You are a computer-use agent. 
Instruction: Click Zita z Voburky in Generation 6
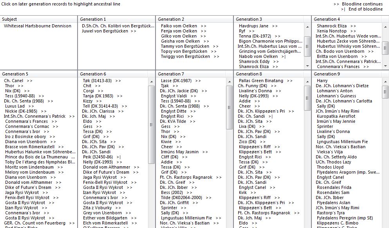(x=102, y=208)
